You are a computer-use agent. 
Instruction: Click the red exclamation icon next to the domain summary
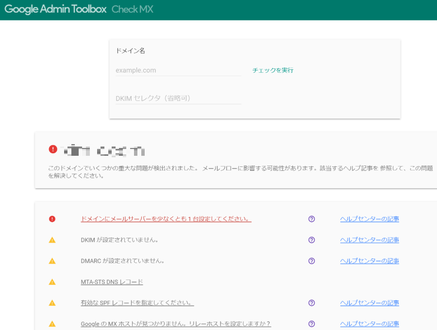coord(53,149)
